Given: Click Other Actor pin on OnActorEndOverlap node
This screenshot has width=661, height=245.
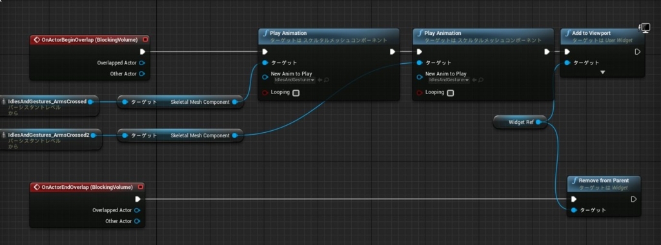Looking at the screenshot, I should click(x=137, y=221).
